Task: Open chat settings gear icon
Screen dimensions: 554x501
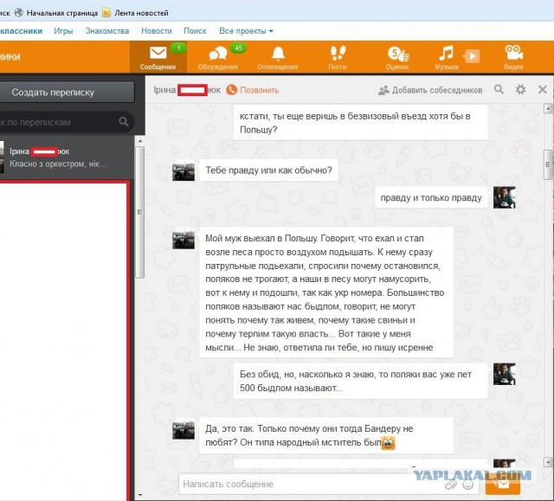Action: pyautogui.click(x=520, y=89)
